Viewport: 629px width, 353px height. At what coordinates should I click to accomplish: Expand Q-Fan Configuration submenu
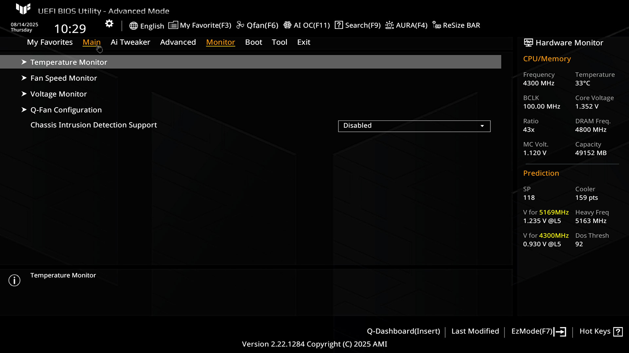click(x=66, y=110)
